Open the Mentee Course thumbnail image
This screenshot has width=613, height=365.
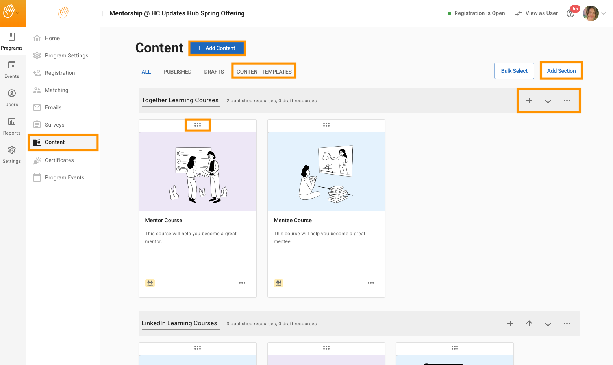tap(326, 171)
